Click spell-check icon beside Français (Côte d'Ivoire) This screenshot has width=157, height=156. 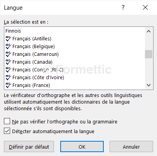pos(8,78)
